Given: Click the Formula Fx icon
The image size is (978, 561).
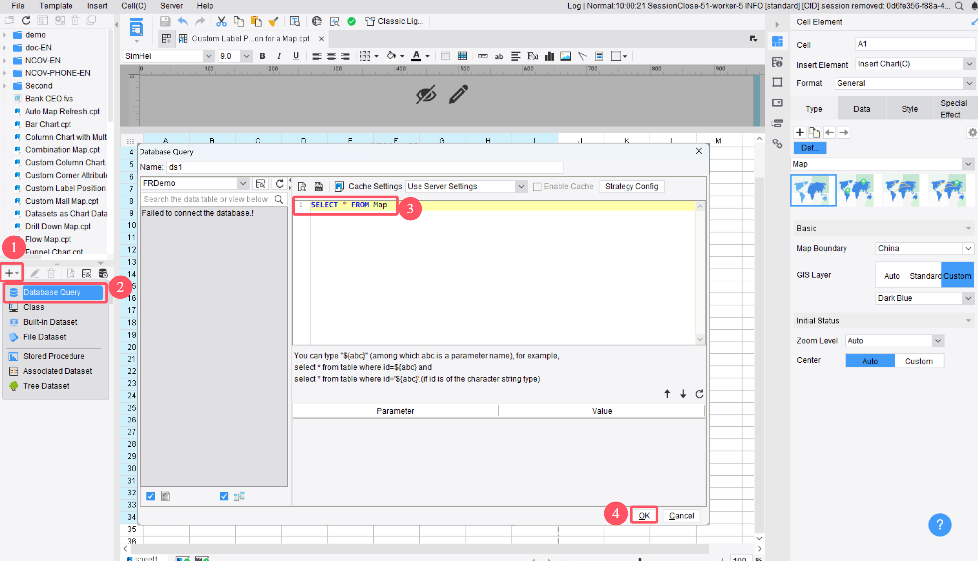Looking at the screenshot, I should click(532, 56).
